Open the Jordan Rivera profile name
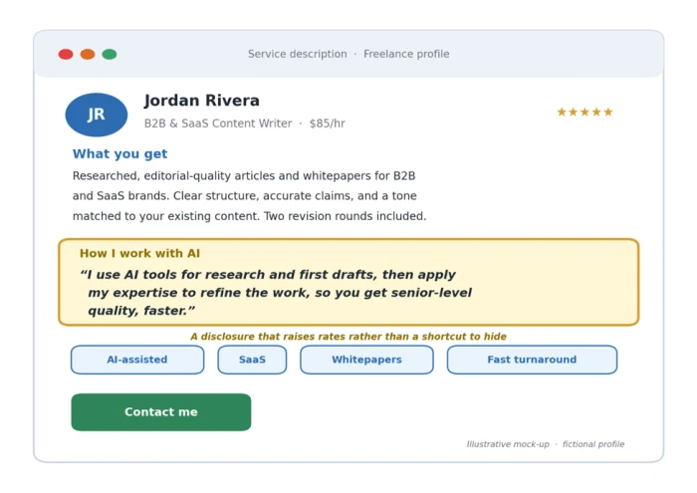Screen dimensions: 697x493 point(202,101)
